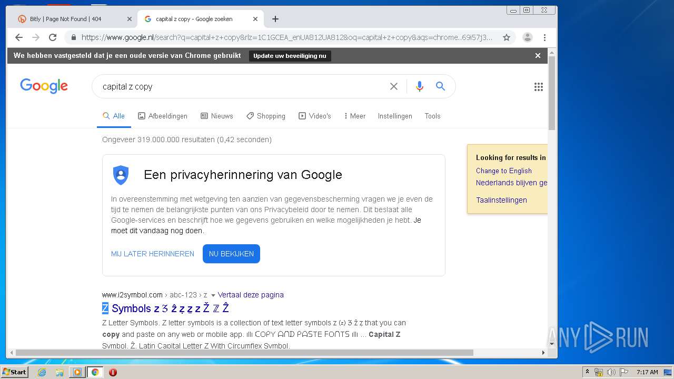Click Nederlands blijven gebruiken link
Image resolution: width=674 pixels, height=379 pixels.
coord(511,183)
